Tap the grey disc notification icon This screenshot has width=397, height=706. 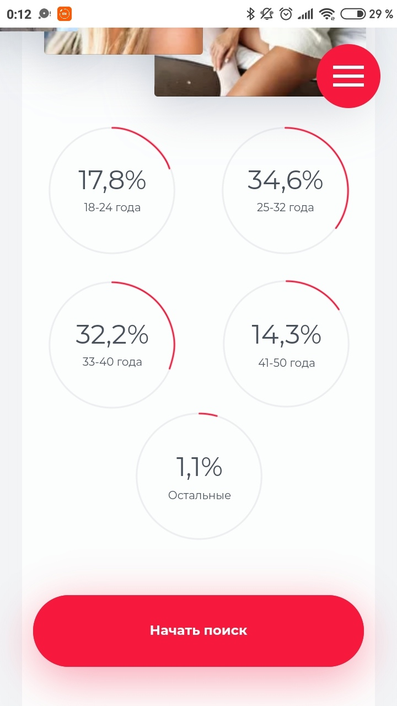45,14
